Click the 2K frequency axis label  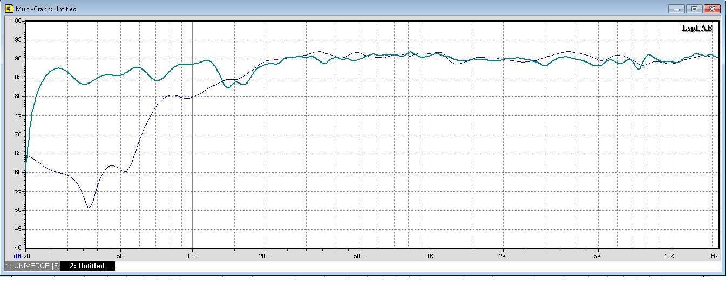pyautogui.click(x=503, y=255)
